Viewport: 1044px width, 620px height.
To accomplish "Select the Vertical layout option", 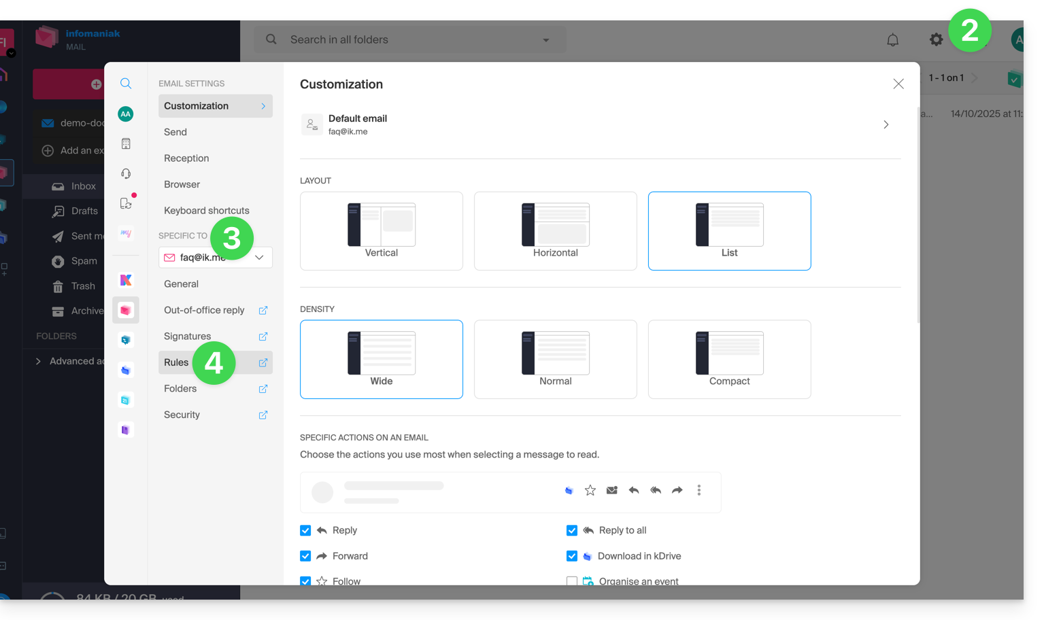I will point(382,231).
